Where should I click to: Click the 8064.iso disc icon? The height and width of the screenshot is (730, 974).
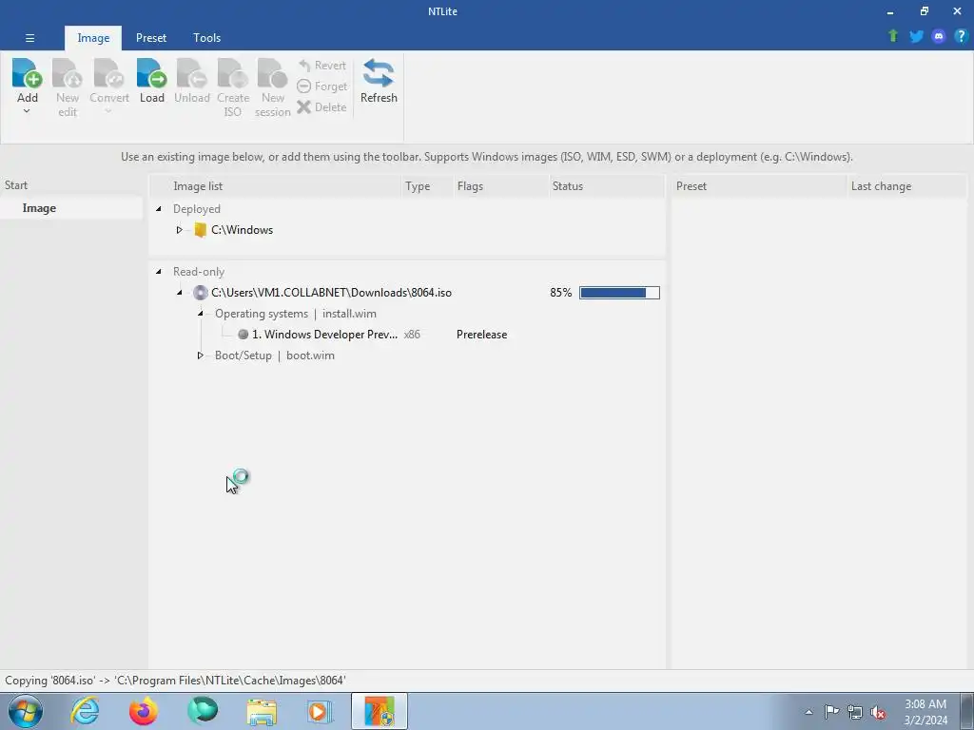pyautogui.click(x=200, y=293)
